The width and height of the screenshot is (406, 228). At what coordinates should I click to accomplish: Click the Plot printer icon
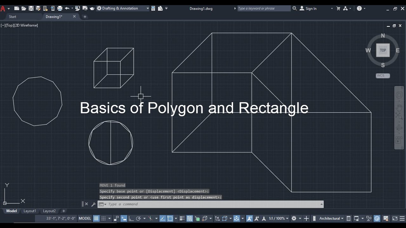60,9
